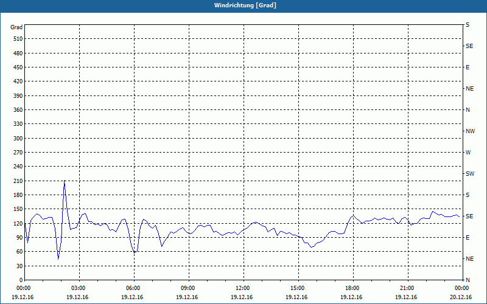Screen dimensions: 487x304
Task: Click the '06:00' time axis label
Action: point(133,288)
